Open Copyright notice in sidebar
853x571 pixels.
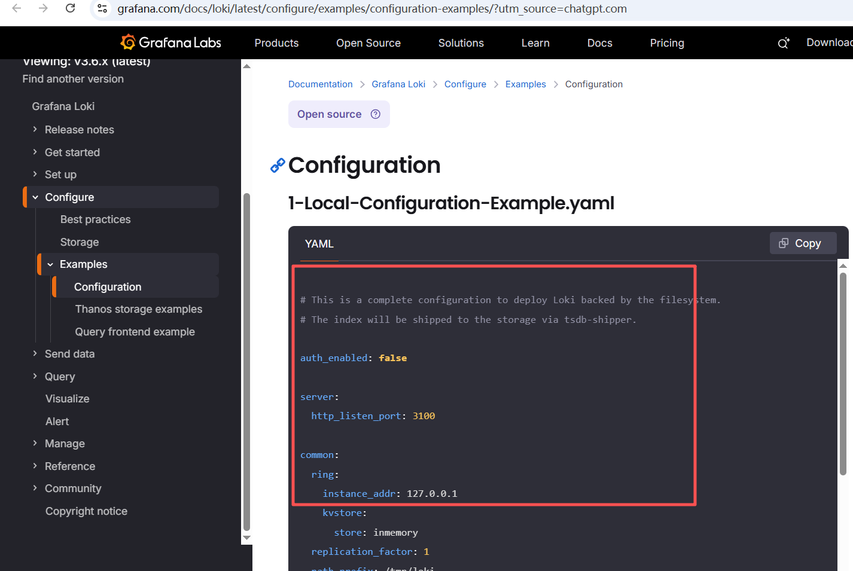point(87,511)
